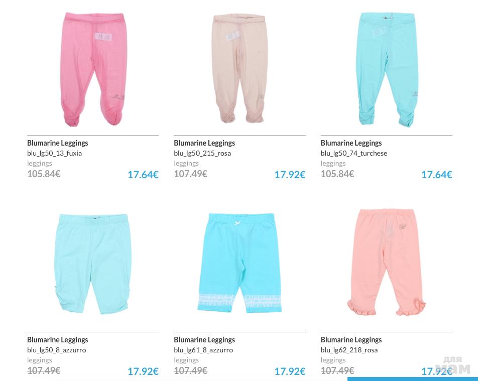This screenshot has height=381, width=478.
Task: Open the blue lace-trim lg61 shorts image
Action: 240,263
